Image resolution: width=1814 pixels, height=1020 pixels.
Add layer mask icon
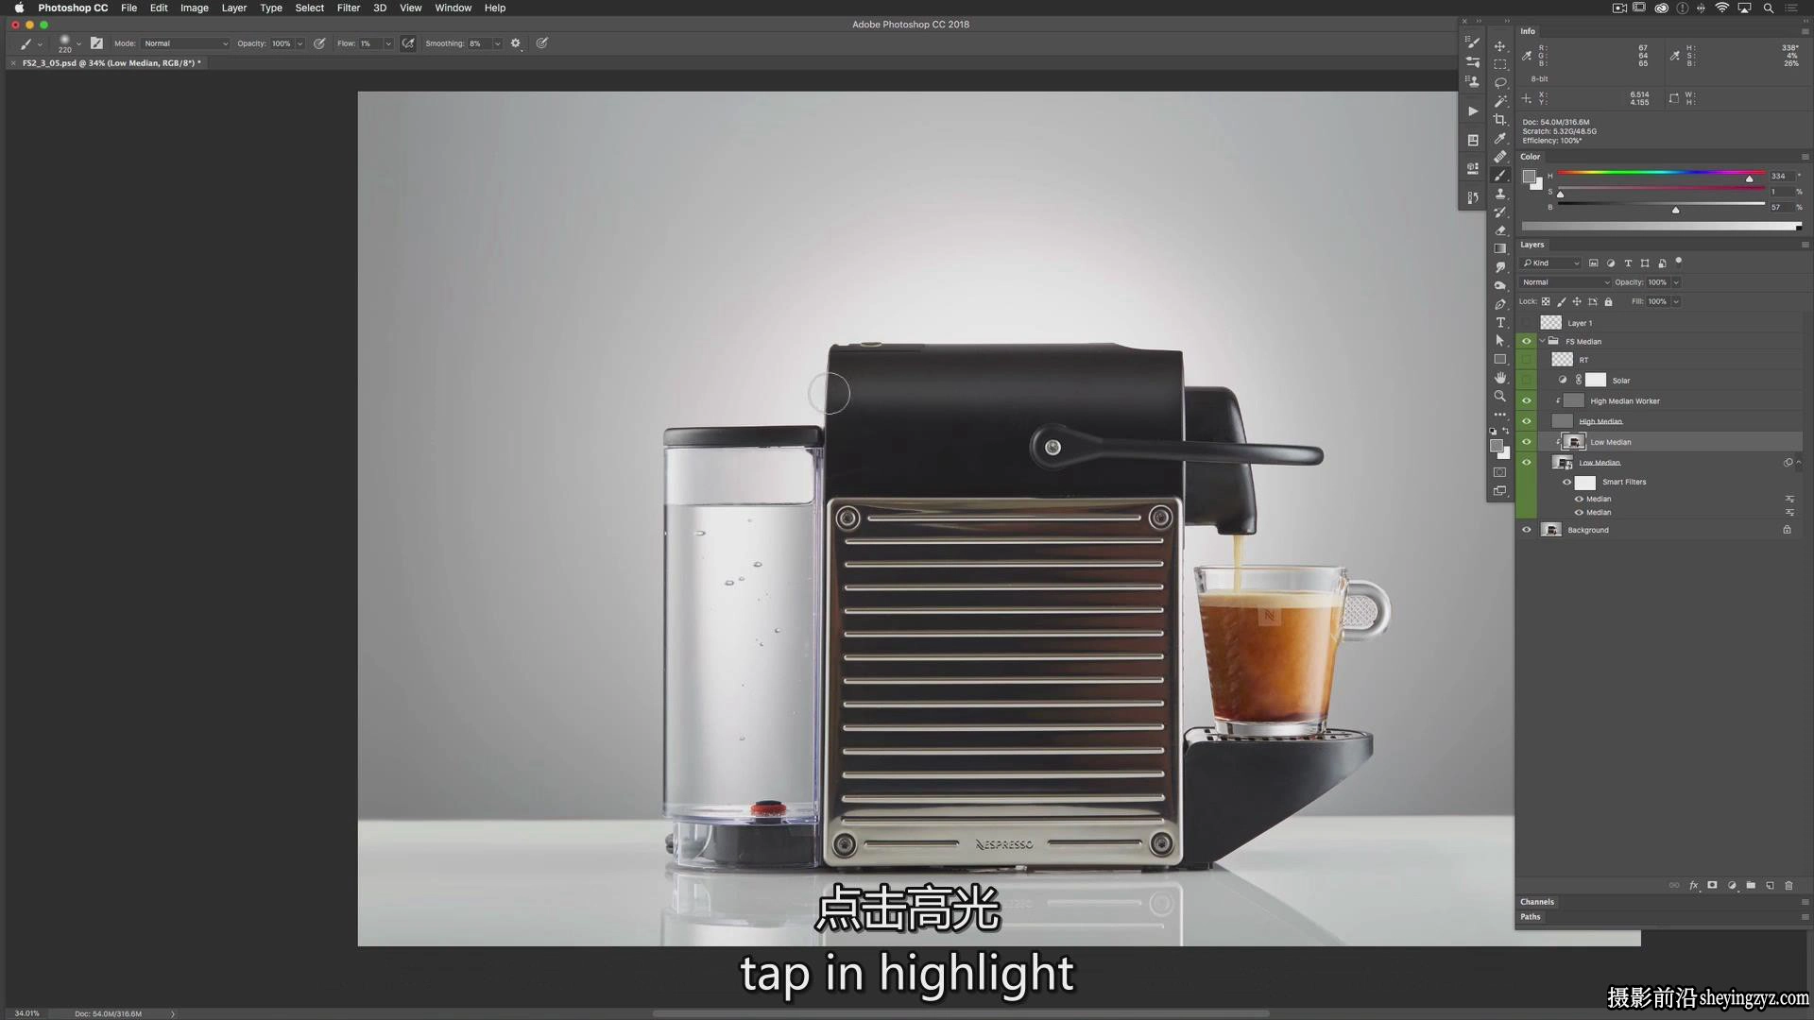pos(1712,886)
